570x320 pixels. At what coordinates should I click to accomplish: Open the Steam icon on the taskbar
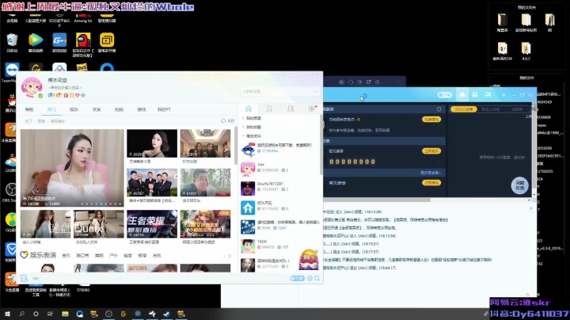(x=166, y=314)
